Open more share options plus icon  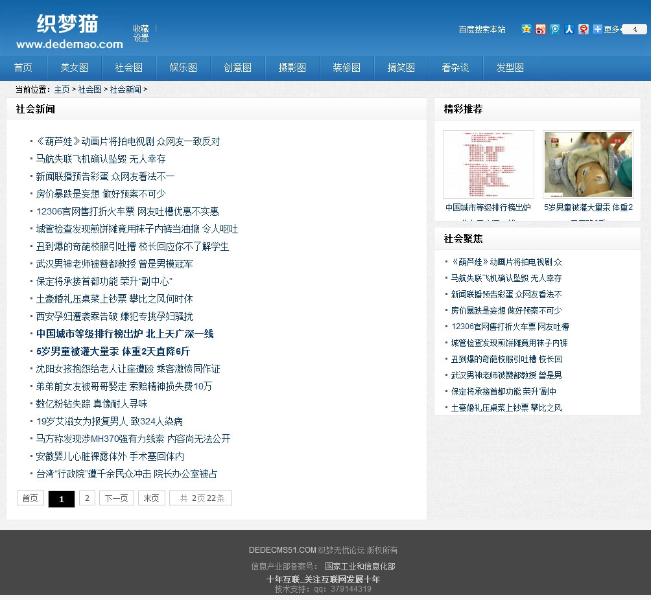pos(598,29)
